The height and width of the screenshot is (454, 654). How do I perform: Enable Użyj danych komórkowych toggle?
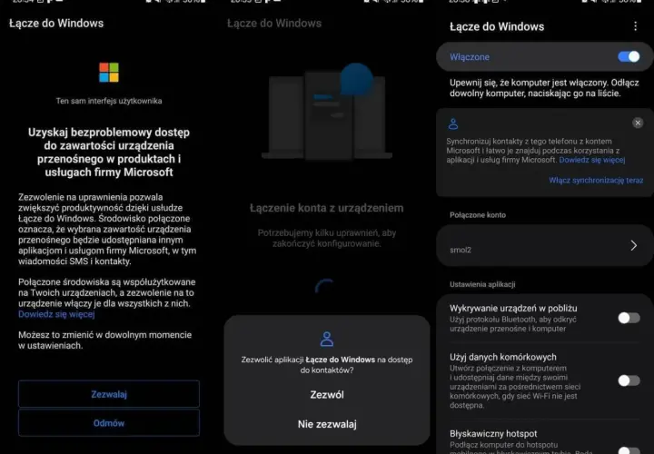(x=629, y=380)
